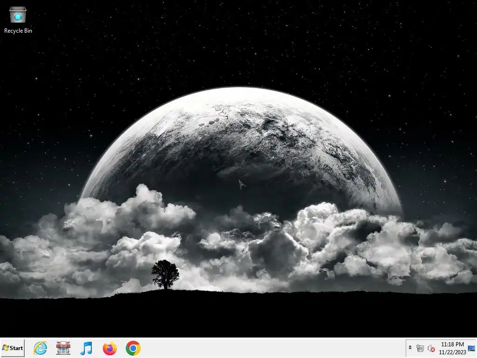This screenshot has width=477, height=358.
Task: Launch Google Chrome from the taskbar
Action: point(133,348)
